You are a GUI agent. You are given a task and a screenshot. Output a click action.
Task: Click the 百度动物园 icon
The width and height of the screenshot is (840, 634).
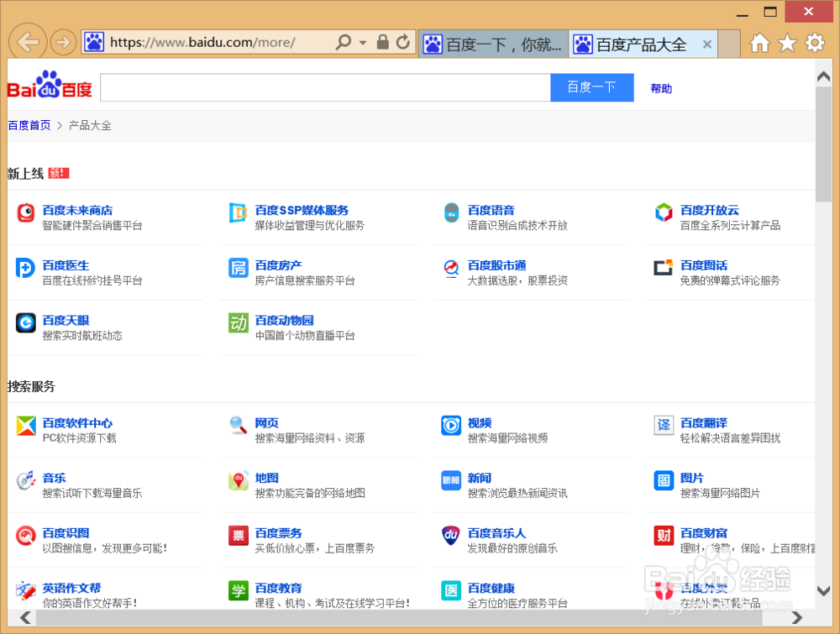coord(238,323)
